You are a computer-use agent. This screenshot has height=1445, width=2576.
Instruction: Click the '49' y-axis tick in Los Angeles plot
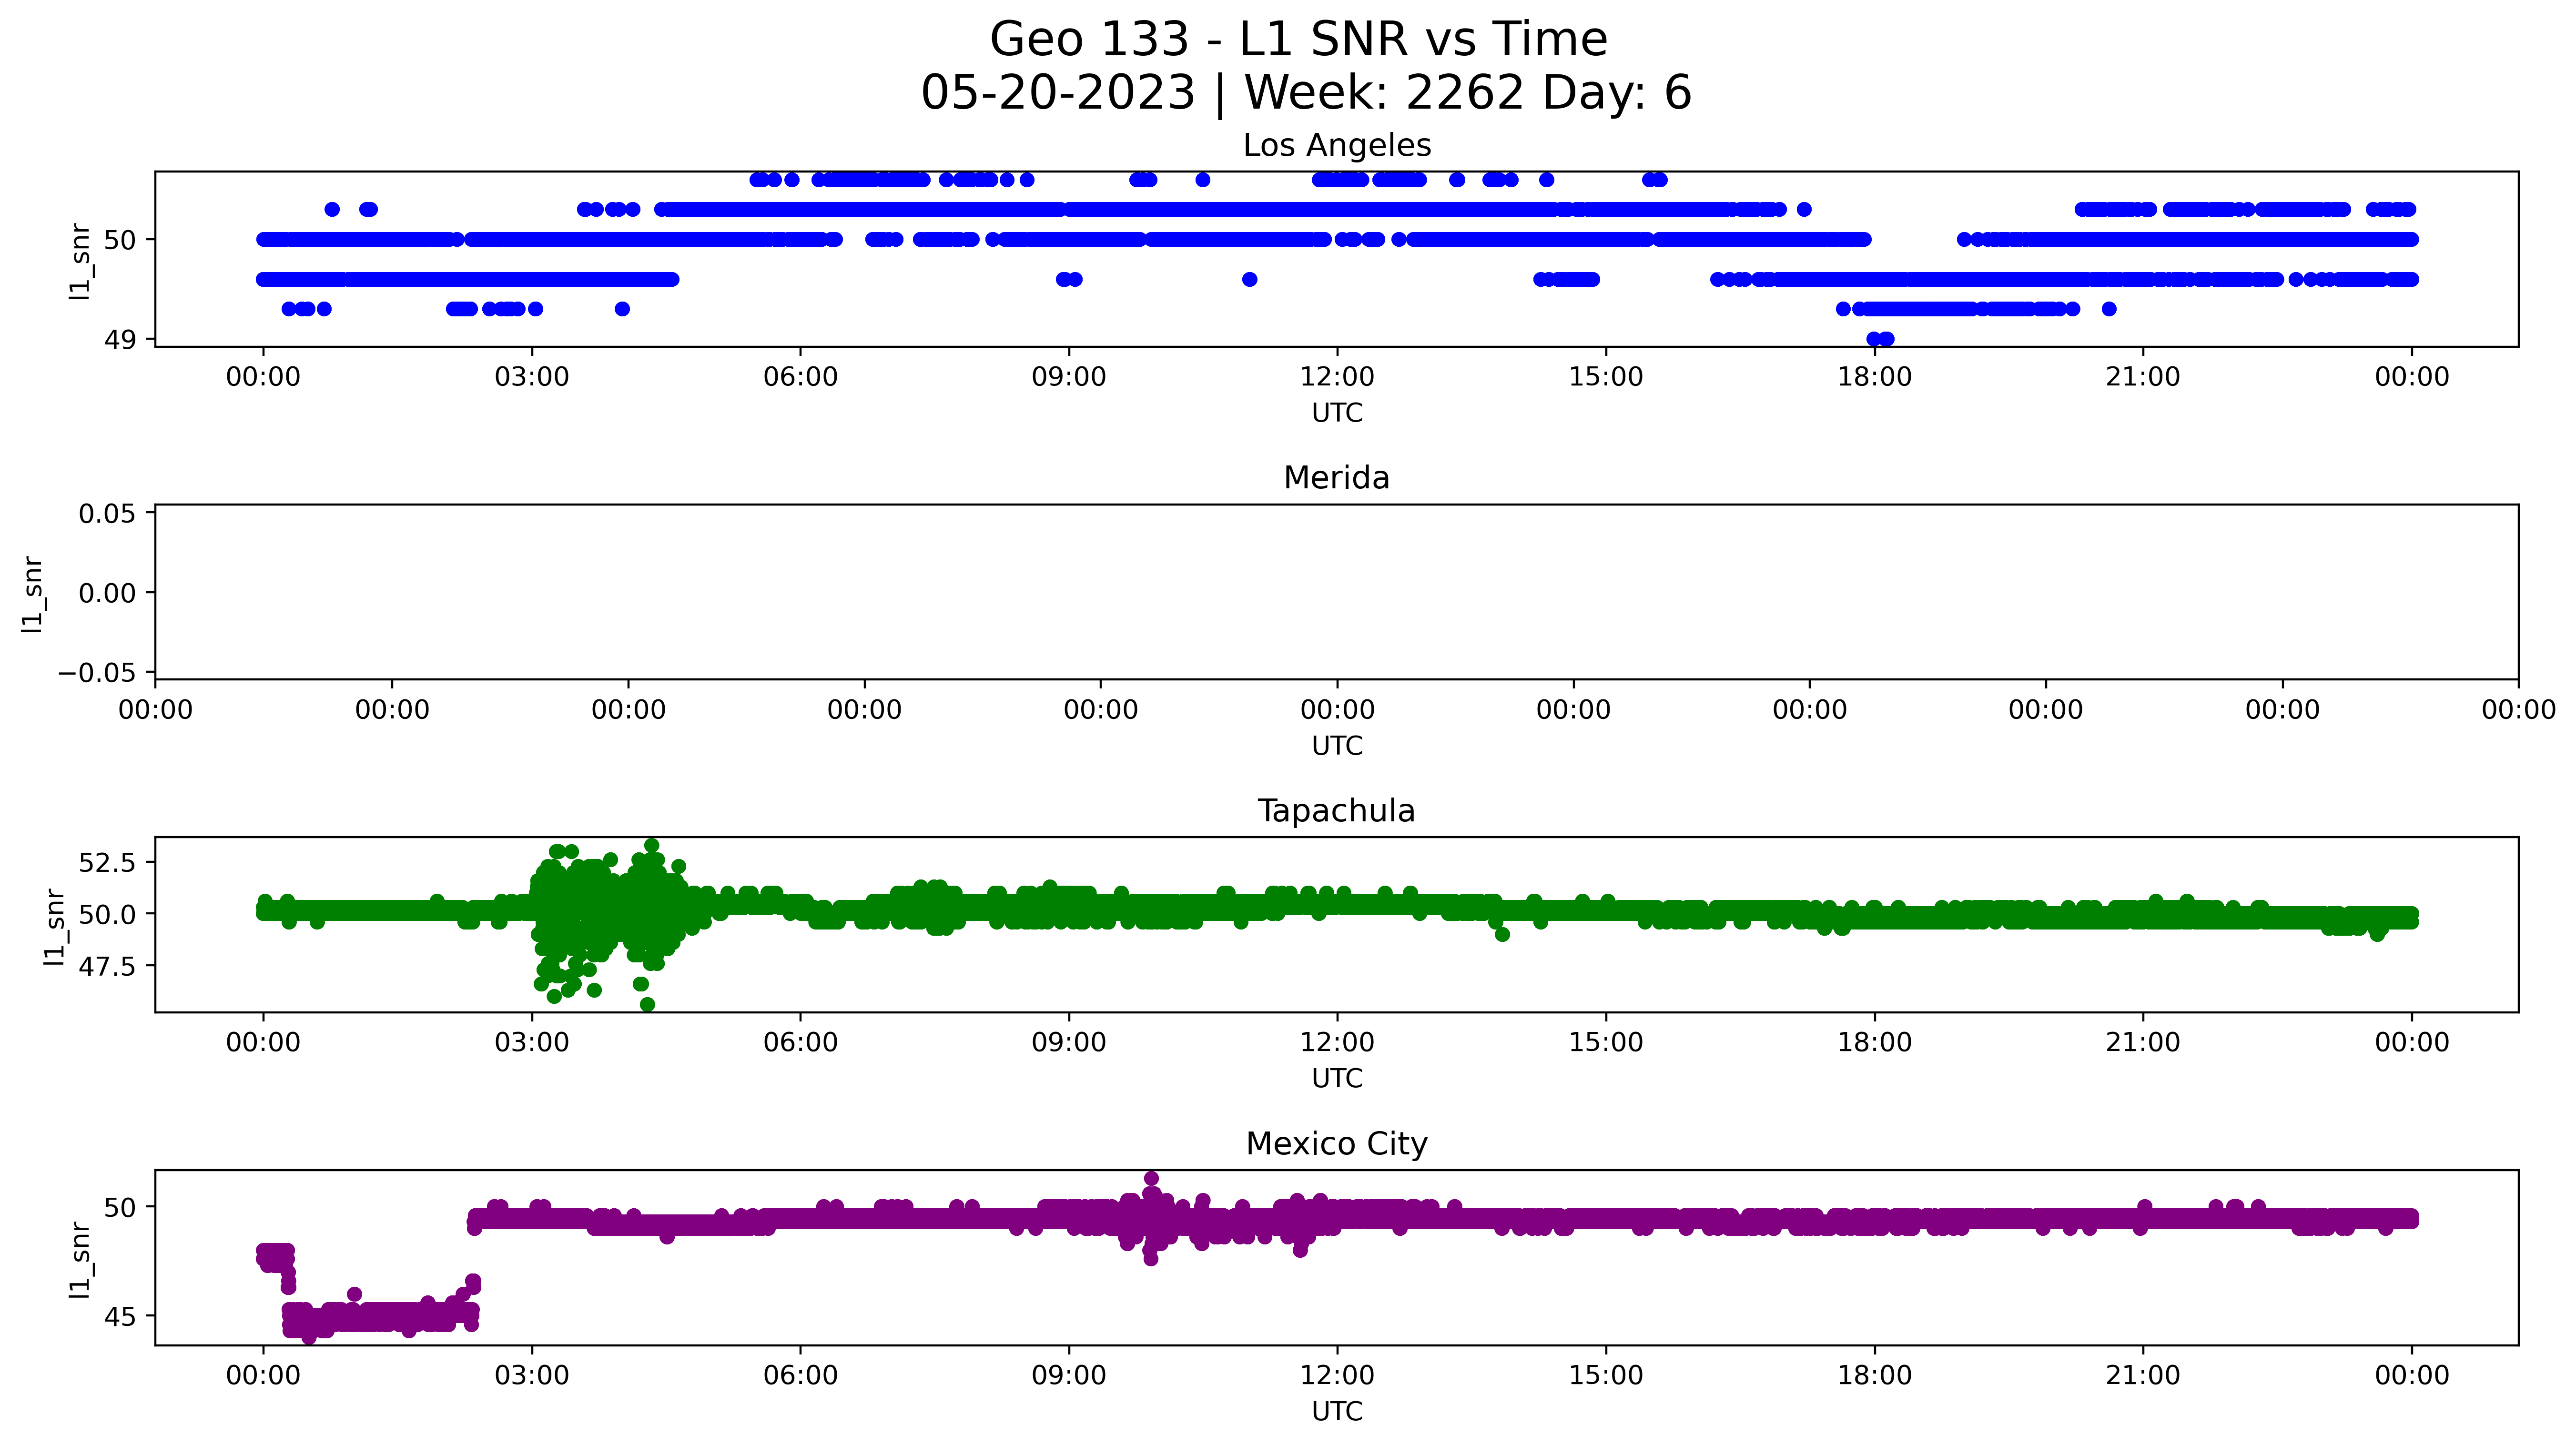pos(120,340)
